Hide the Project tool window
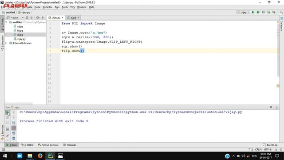The width and height of the screenshot is (284, 160). click(43, 18)
